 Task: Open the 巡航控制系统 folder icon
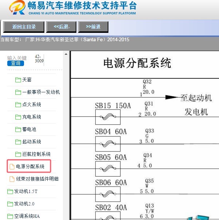click(18, 154)
